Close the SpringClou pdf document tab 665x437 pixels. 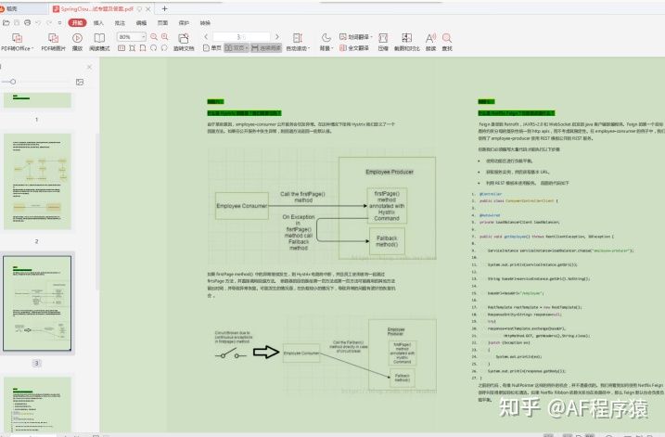tap(148, 8)
